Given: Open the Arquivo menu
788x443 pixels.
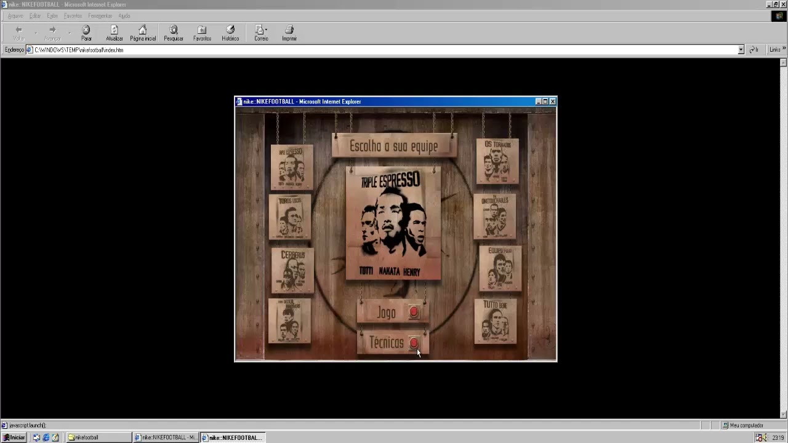Looking at the screenshot, I should click(x=15, y=16).
